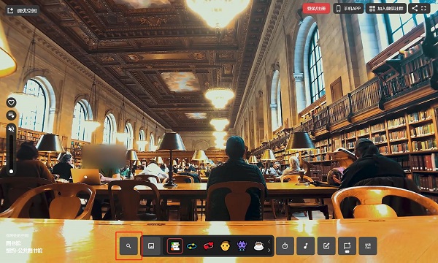Select the yellow face emoji scene
The height and width of the screenshot is (263, 438).
click(225, 246)
